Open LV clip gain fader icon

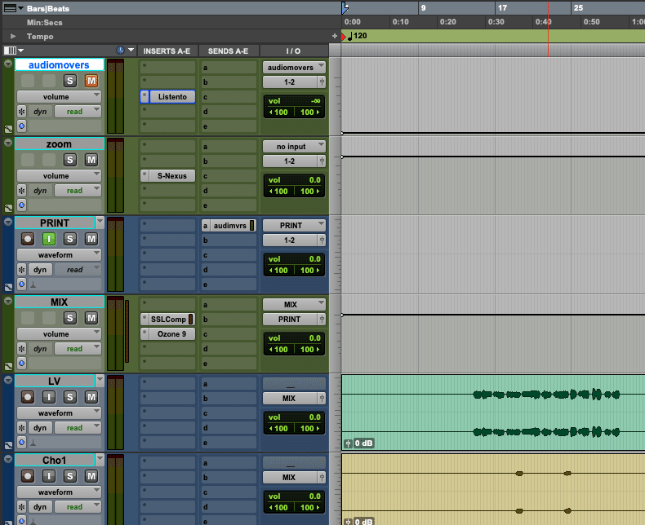pos(348,443)
